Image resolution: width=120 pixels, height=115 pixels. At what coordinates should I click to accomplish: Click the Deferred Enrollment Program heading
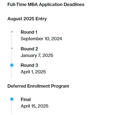click(x=38, y=86)
